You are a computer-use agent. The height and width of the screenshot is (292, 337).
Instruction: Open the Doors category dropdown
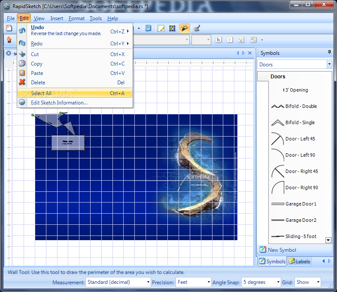329,64
